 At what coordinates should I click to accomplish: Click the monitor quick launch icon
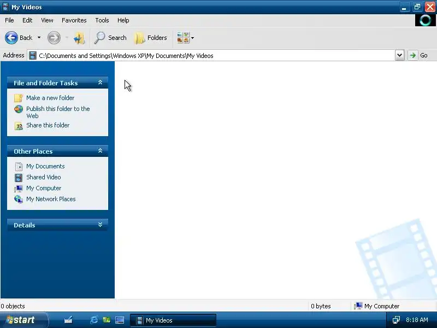[x=120, y=320]
